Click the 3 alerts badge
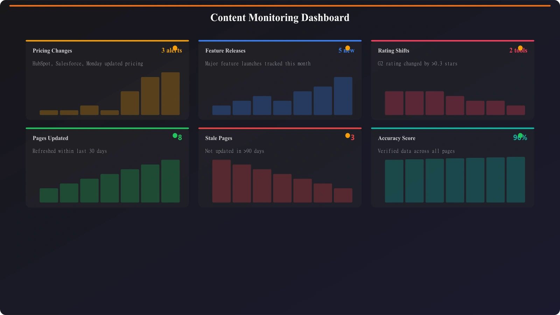 point(171,50)
